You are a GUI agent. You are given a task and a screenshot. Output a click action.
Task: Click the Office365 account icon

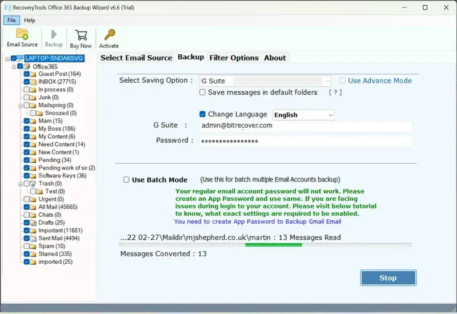pos(27,66)
